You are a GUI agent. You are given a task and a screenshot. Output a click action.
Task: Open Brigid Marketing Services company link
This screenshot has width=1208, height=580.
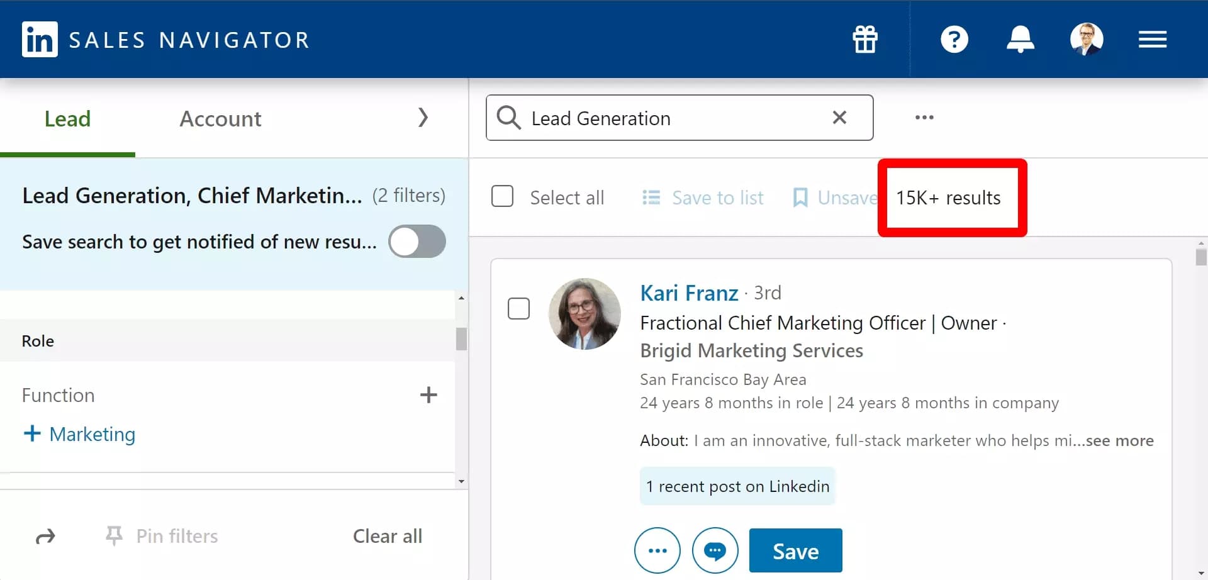[751, 350]
